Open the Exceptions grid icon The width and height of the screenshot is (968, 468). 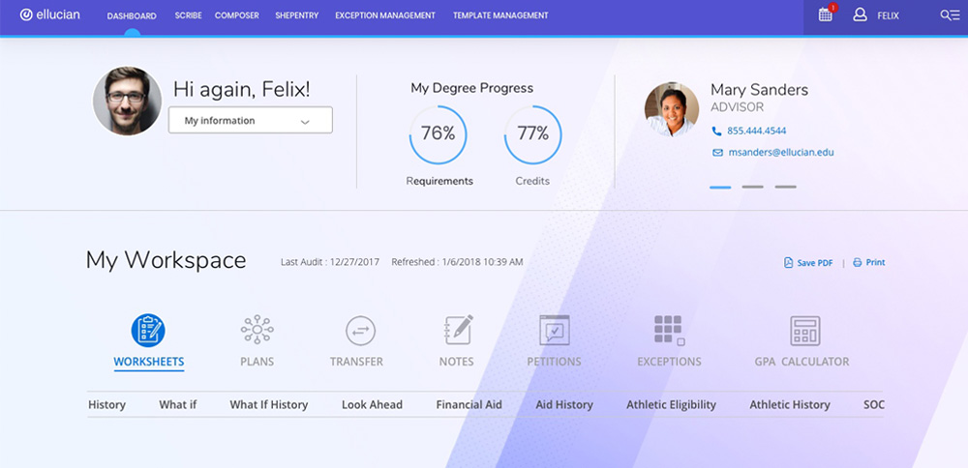(x=669, y=331)
